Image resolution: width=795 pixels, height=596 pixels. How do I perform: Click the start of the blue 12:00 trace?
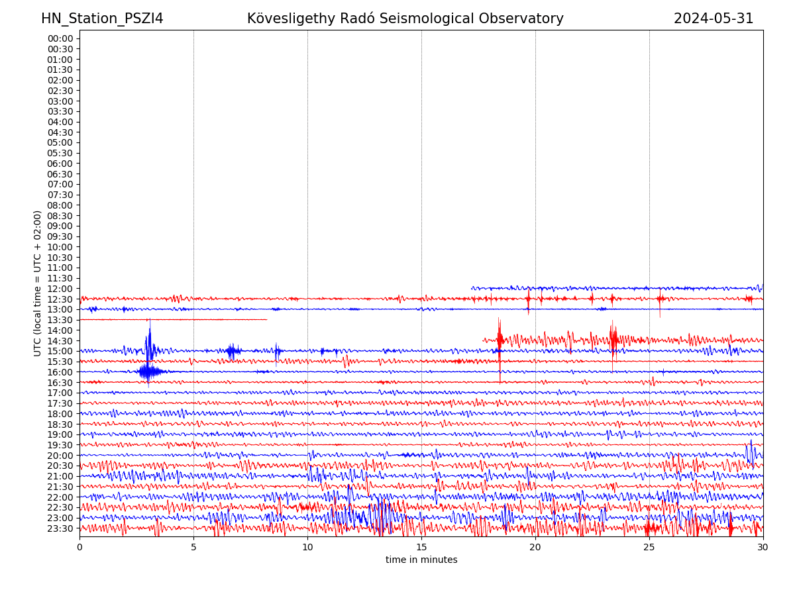[x=473, y=288]
